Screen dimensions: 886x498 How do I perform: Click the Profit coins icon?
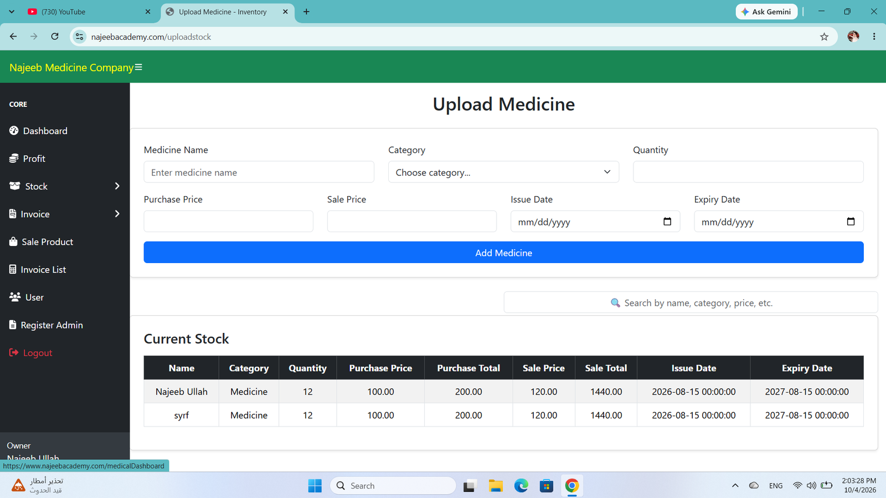point(14,158)
